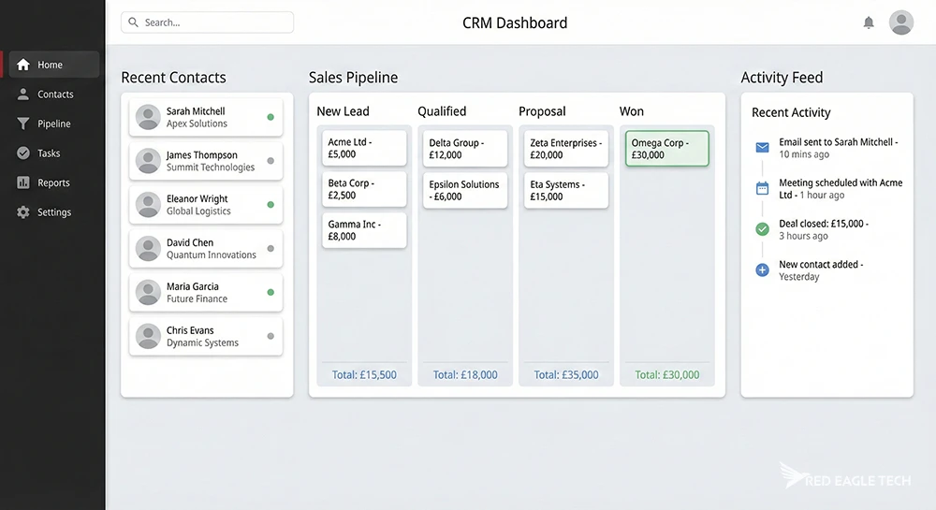Click the green Total: £30,000 text

point(666,374)
